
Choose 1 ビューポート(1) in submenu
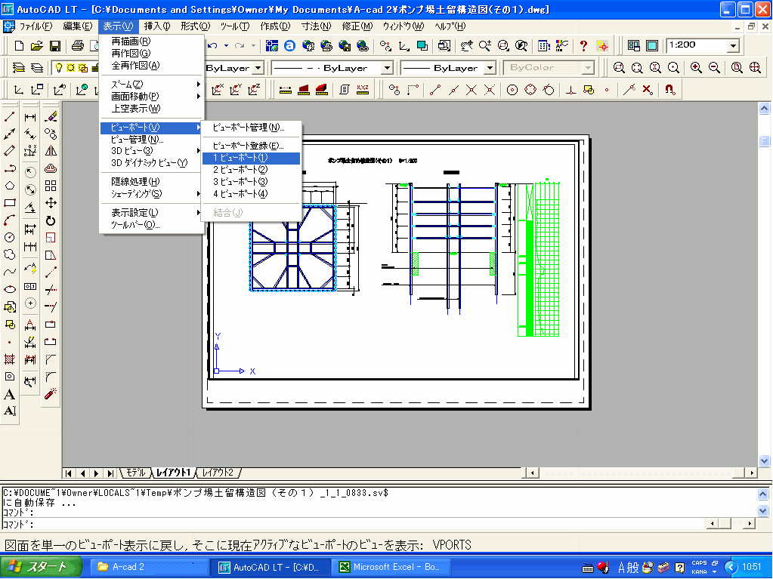click(x=252, y=158)
